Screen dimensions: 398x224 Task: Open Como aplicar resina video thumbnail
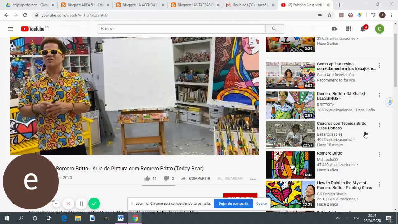290,75
